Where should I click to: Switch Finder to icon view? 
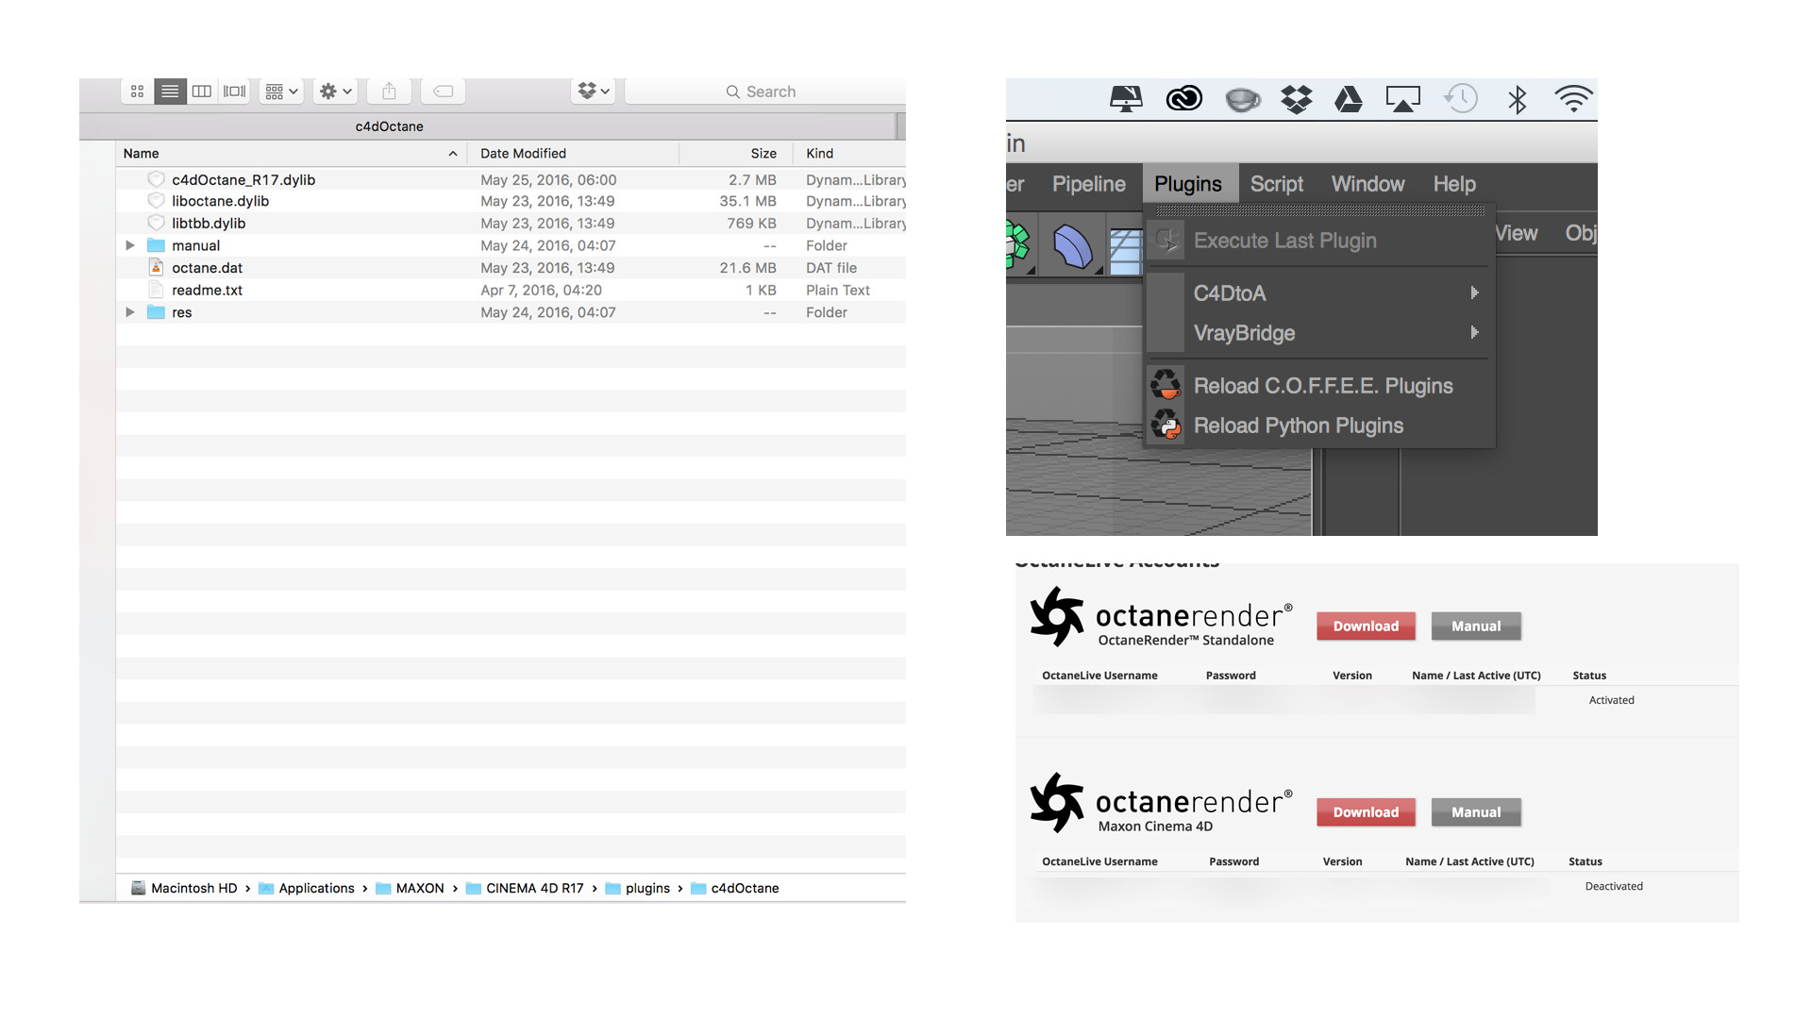[137, 92]
